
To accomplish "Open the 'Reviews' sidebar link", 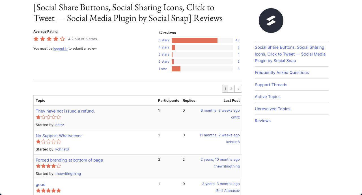I will point(262,120).
